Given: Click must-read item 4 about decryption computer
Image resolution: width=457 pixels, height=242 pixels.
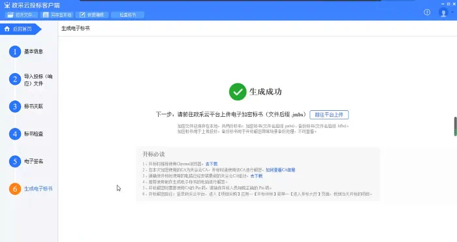Looking at the screenshot, I should click(x=185, y=182).
